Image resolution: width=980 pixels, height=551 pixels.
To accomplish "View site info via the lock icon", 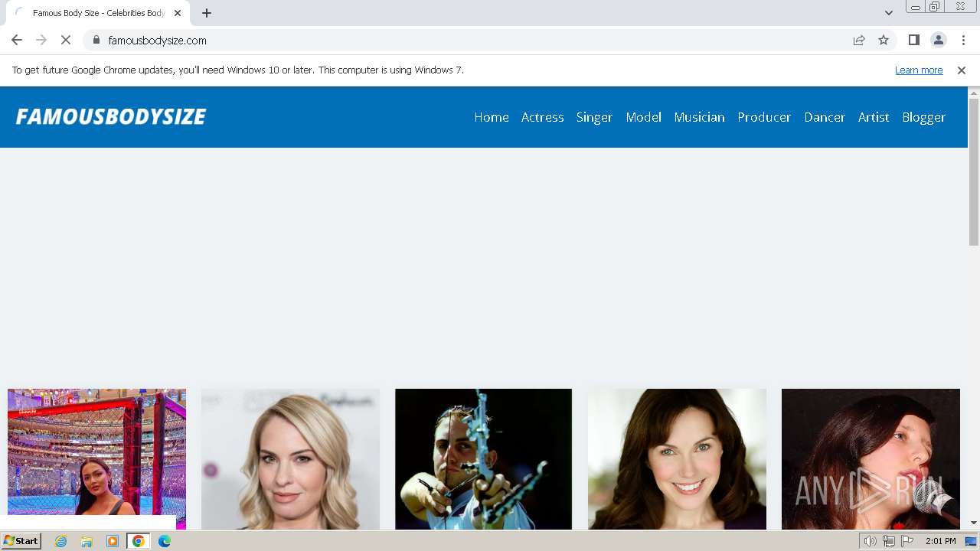I will click(x=96, y=41).
